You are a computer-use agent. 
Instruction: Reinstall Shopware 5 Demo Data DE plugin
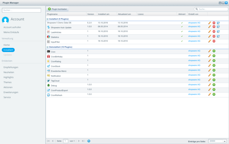218,23
